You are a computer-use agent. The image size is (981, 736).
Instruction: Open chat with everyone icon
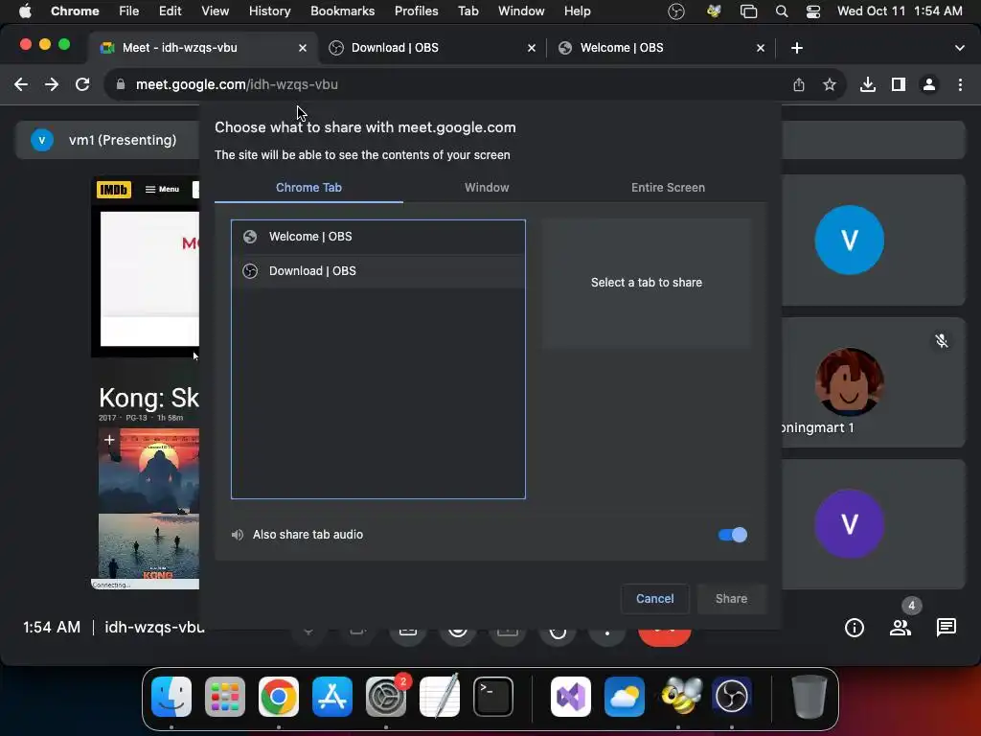[946, 627]
